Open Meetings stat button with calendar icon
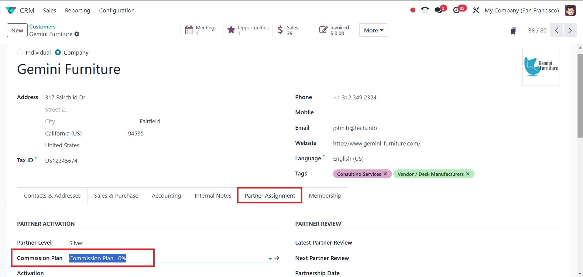The image size is (583, 277). (x=202, y=30)
